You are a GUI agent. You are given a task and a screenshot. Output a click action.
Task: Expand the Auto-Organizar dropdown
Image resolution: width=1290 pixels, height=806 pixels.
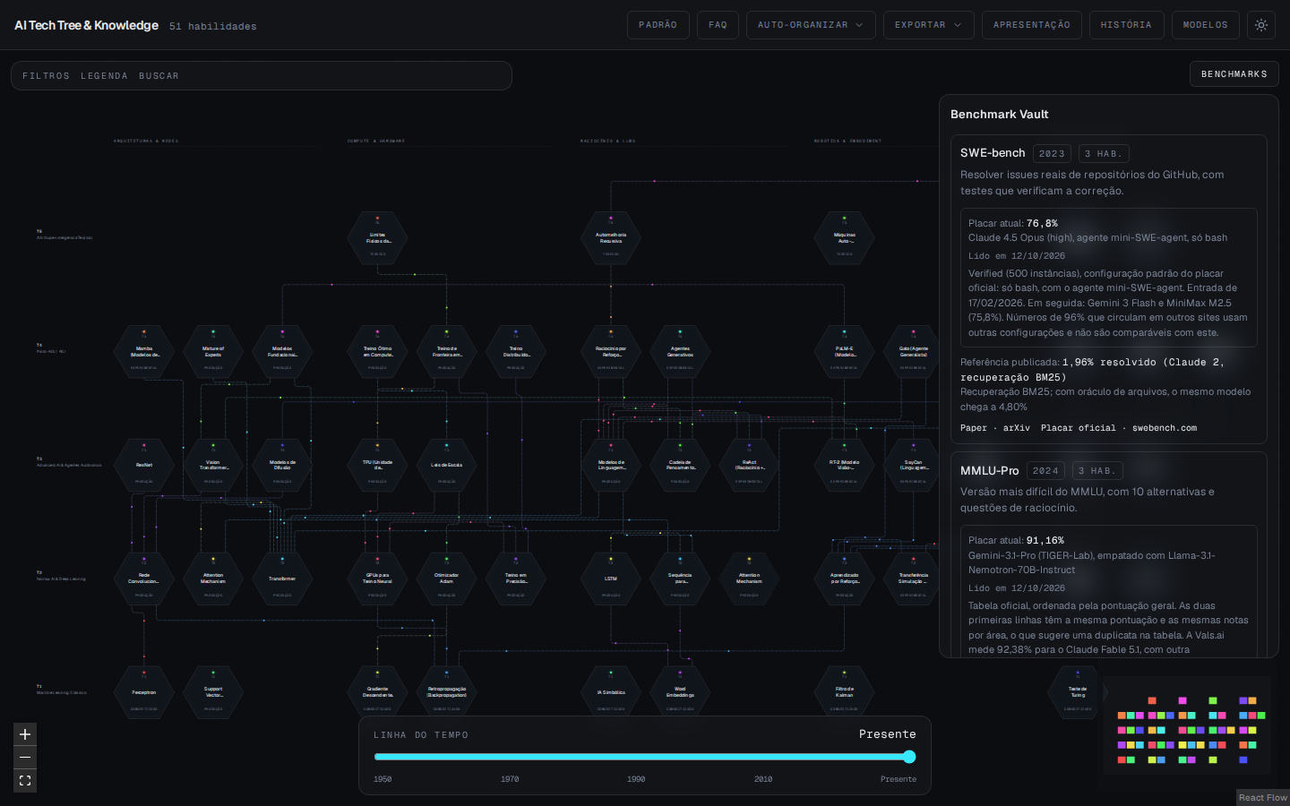point(810,25)
